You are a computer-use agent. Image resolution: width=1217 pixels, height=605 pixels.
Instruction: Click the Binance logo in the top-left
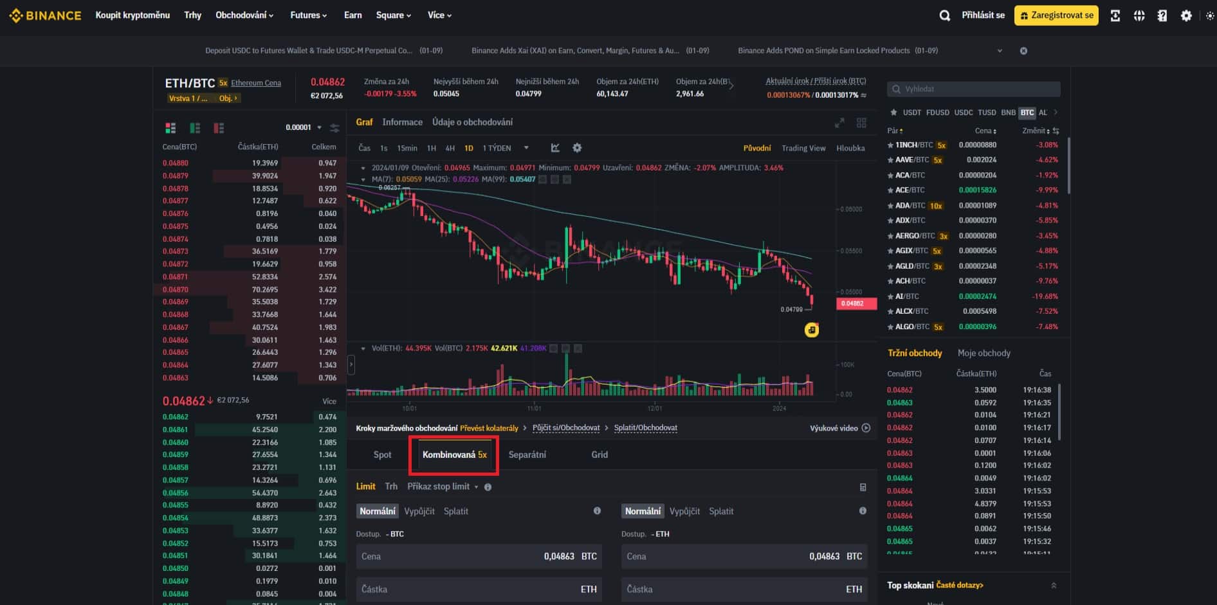tap(44, 15)
